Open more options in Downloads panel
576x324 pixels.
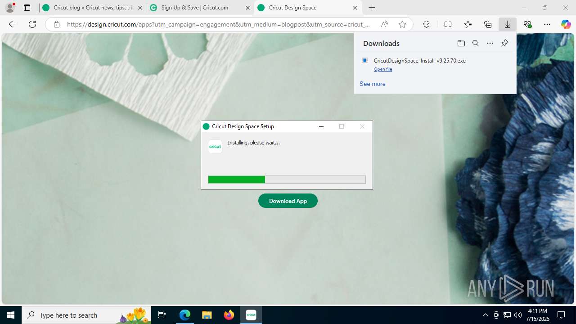[x=490, y=43]
